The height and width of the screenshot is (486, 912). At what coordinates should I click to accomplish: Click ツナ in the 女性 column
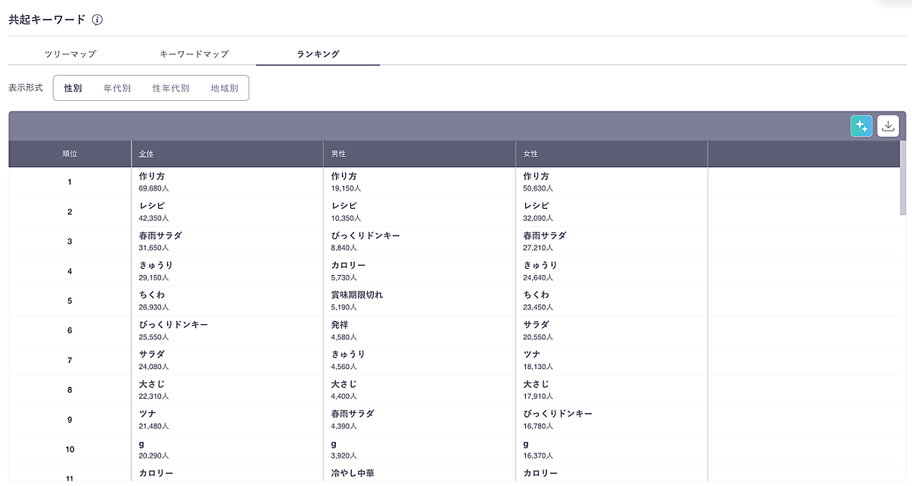(x=531, y=354)
